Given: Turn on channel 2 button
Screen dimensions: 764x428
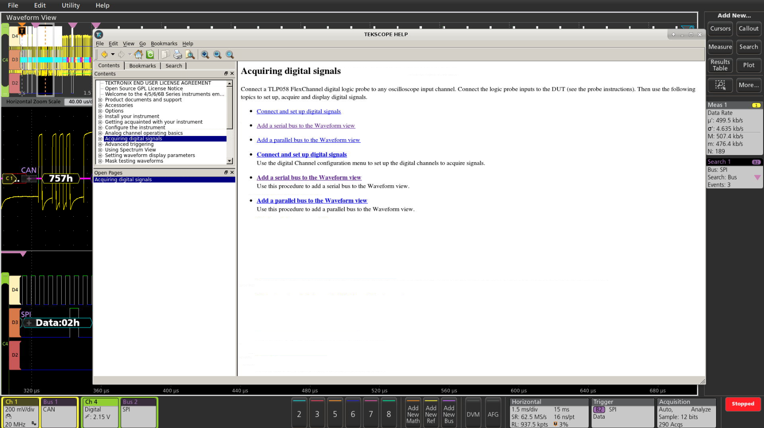Looking at the screenshot, I should (x=299, y=414).
